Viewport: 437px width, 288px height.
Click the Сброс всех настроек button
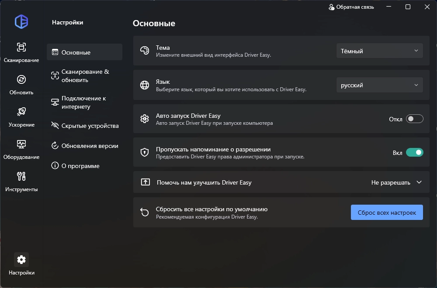click(387, 213)
